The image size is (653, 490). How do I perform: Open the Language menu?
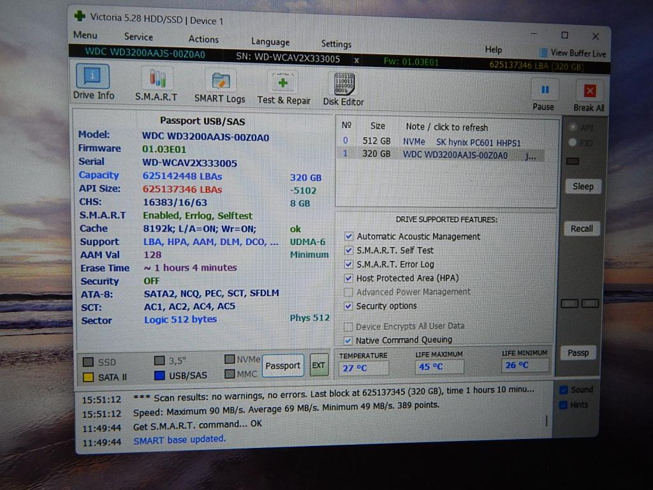pyautogui.click(x=270, y=41)
